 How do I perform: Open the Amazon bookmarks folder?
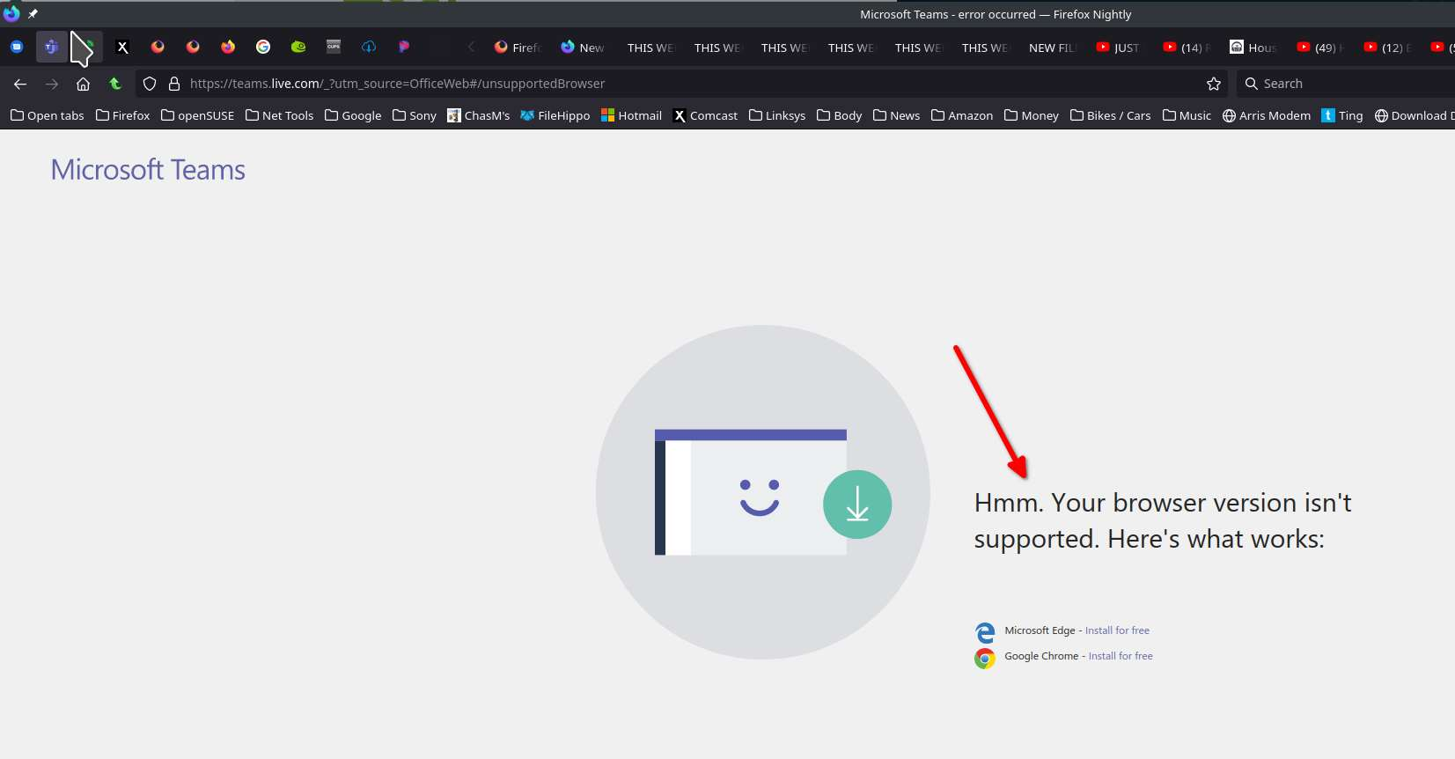962,115
